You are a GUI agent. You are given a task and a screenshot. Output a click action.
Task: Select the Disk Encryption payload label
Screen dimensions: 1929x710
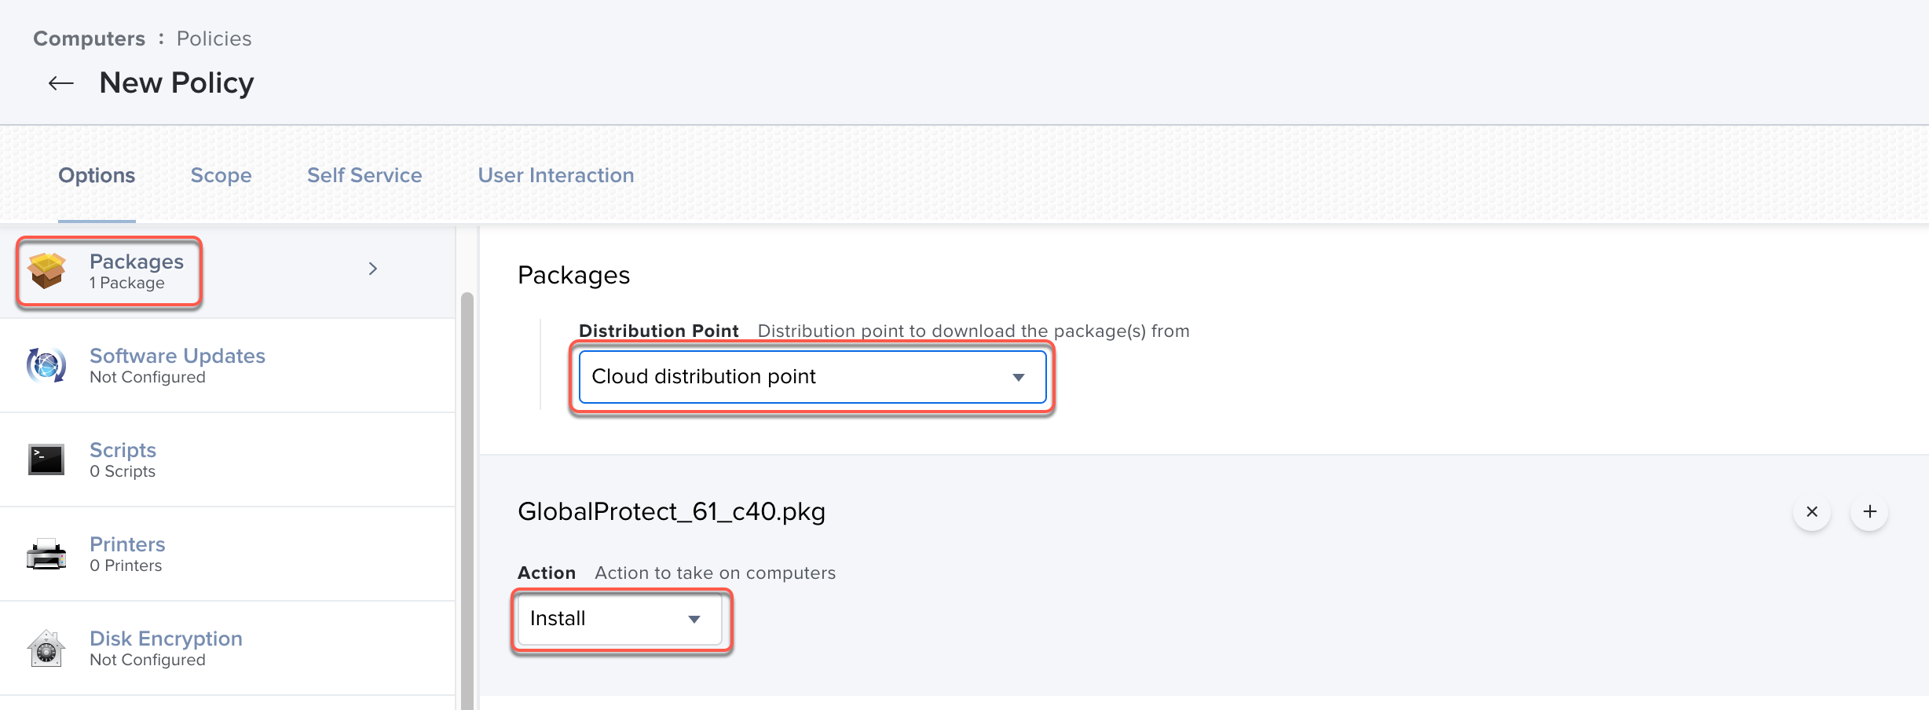tap(166, 639)
